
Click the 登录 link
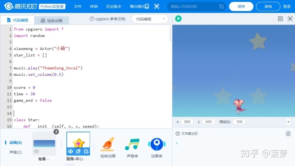pos(287,7)
